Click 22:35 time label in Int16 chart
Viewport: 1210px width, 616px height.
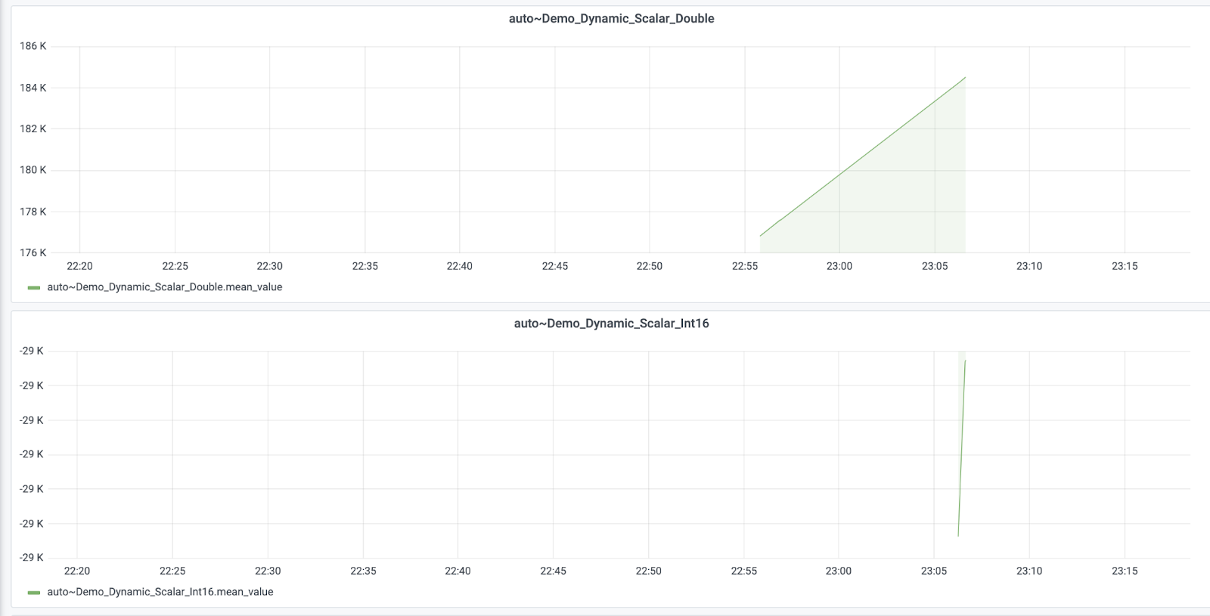(363, 571)
